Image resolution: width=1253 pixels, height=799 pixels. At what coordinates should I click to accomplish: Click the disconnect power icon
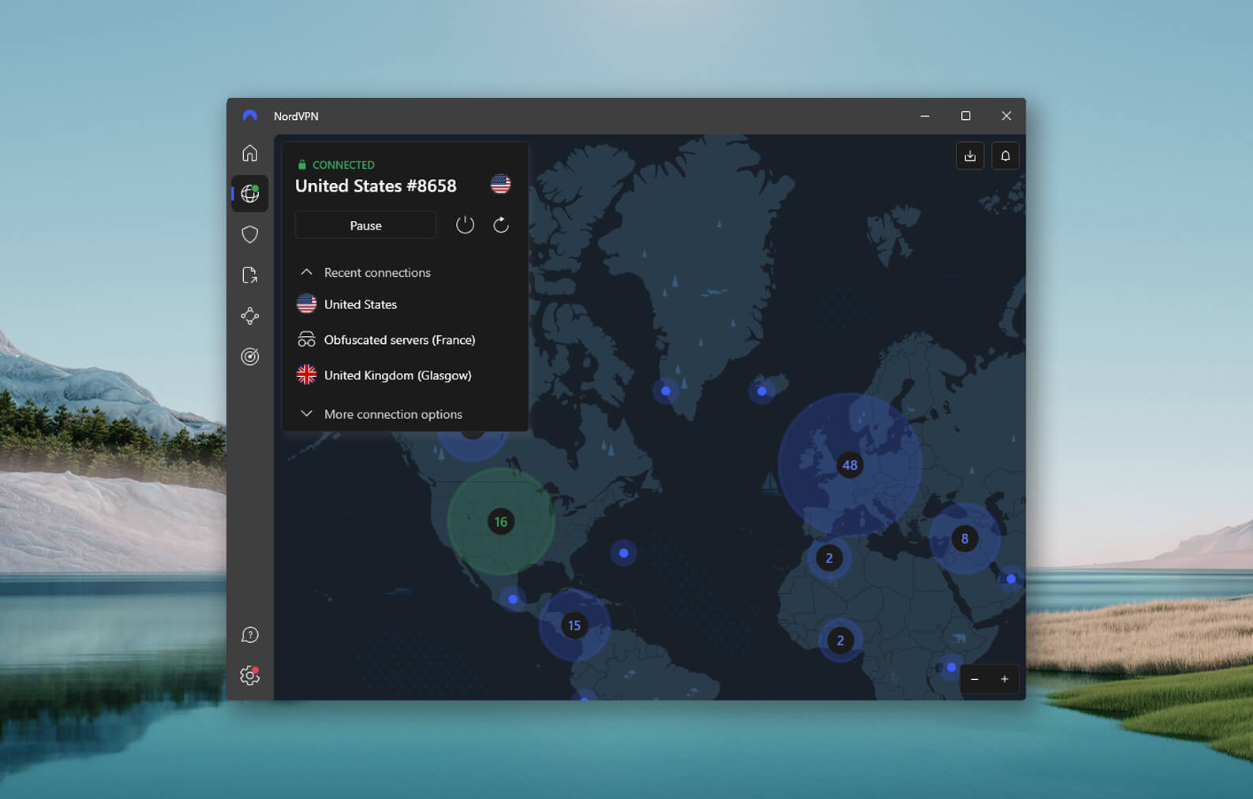(465, 225)
